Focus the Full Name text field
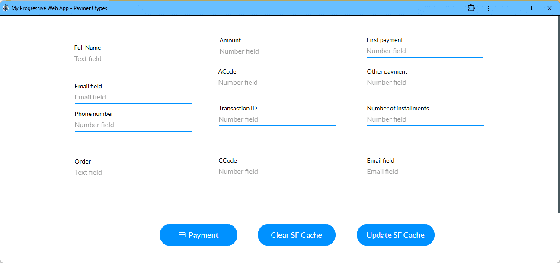 coord(132,59)
